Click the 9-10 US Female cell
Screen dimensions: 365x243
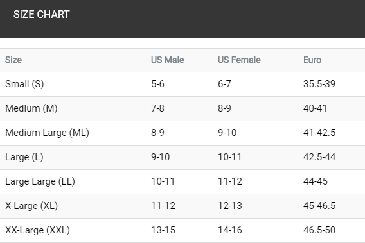tap(227, 133)
